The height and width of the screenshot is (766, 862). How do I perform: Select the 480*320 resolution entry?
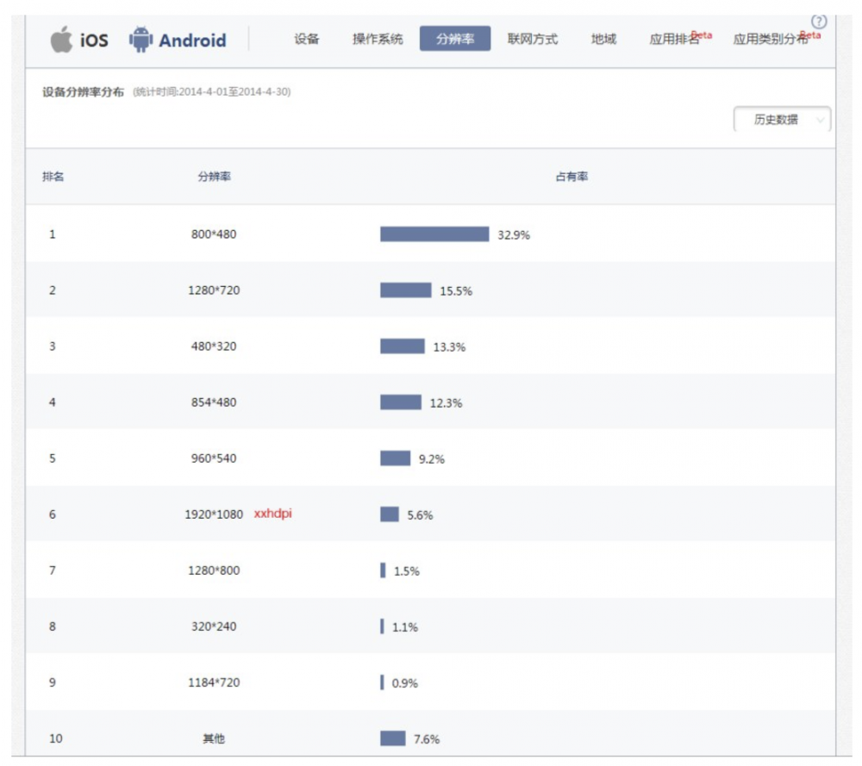(x=214, y=346)
